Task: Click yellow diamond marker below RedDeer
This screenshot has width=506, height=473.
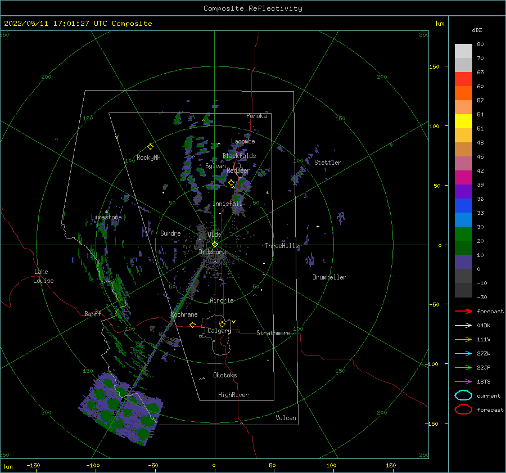Action: [x=231, y=183]
